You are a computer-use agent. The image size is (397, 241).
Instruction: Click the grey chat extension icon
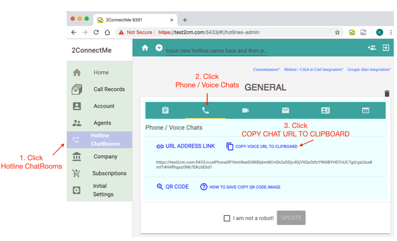(363, 32)
